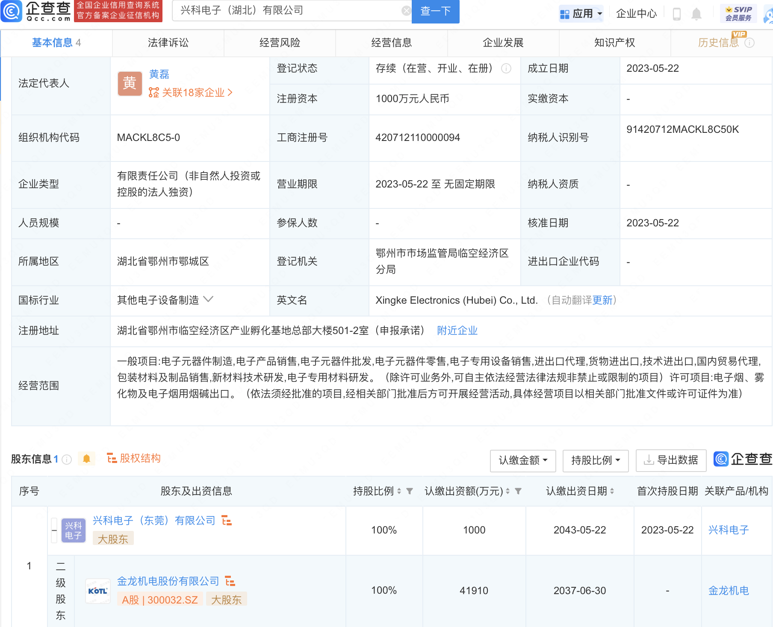The width and height of the screenshot is (773, 627).
Task: Click the Qcc.com logo icon
Action: [12, 11]
